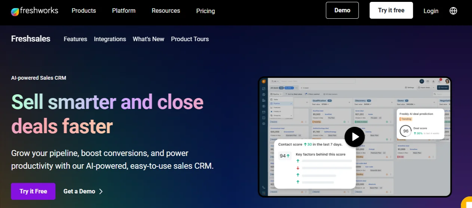Click the 'Grow your pipeline' description paragraph
Screen dimensions: 472x208
[x=112, y=159]
